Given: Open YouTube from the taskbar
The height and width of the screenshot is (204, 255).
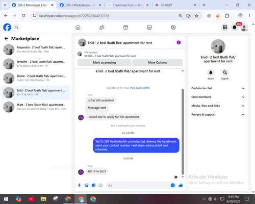Looking at the screenshot, I should [x=31, y=199].
